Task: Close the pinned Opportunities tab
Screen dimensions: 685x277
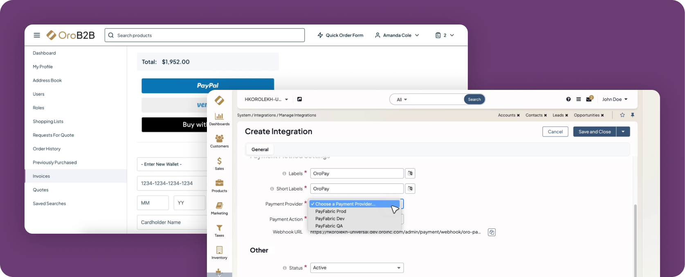Action: (x=602, y=115)
